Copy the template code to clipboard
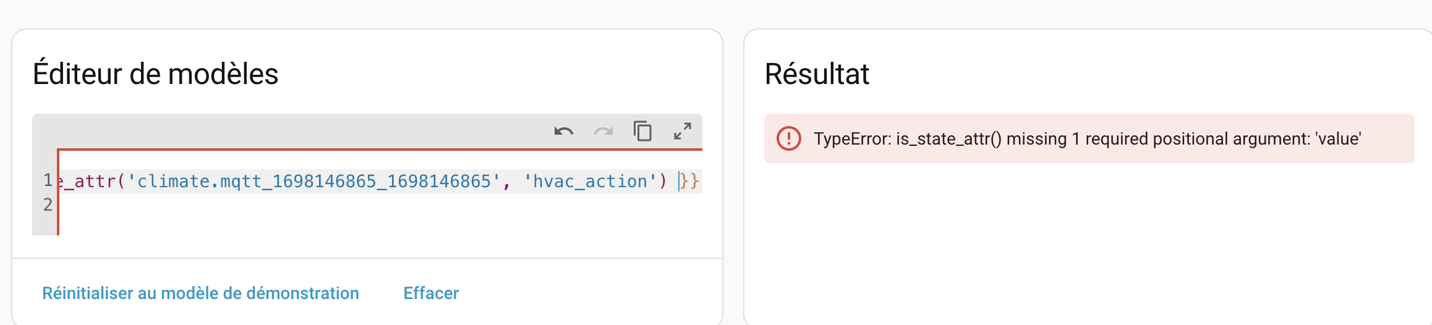Image resolution: width=1432 pixels, height=325 pixels. 642,131
